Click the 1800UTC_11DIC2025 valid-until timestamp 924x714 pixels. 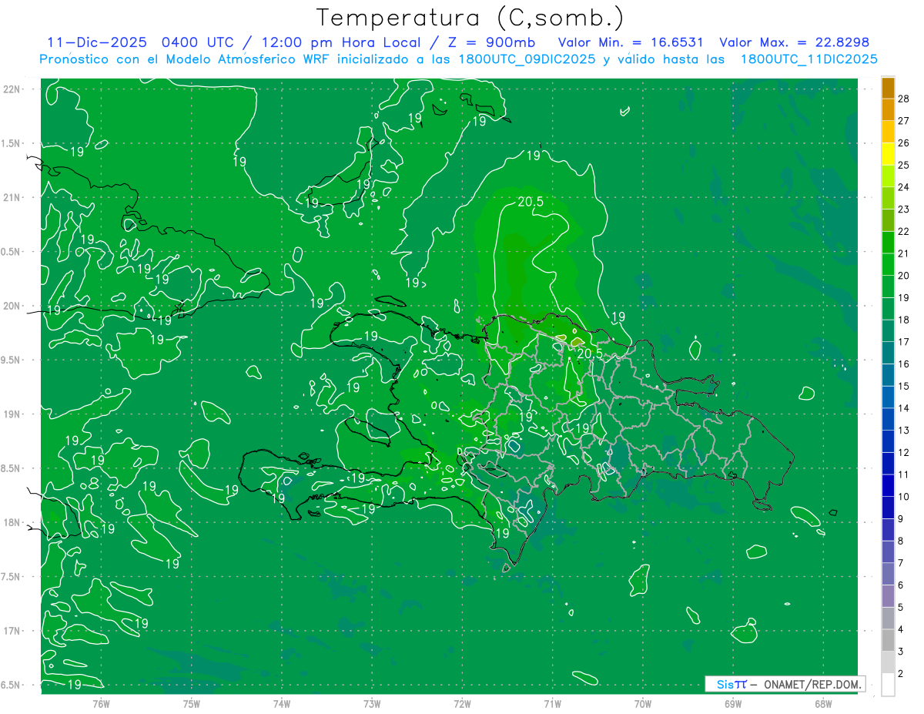tap(808, 59)
